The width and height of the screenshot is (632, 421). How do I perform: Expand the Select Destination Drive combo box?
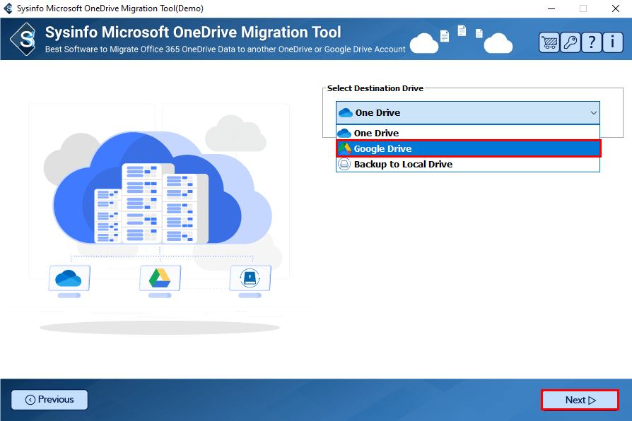467,113
